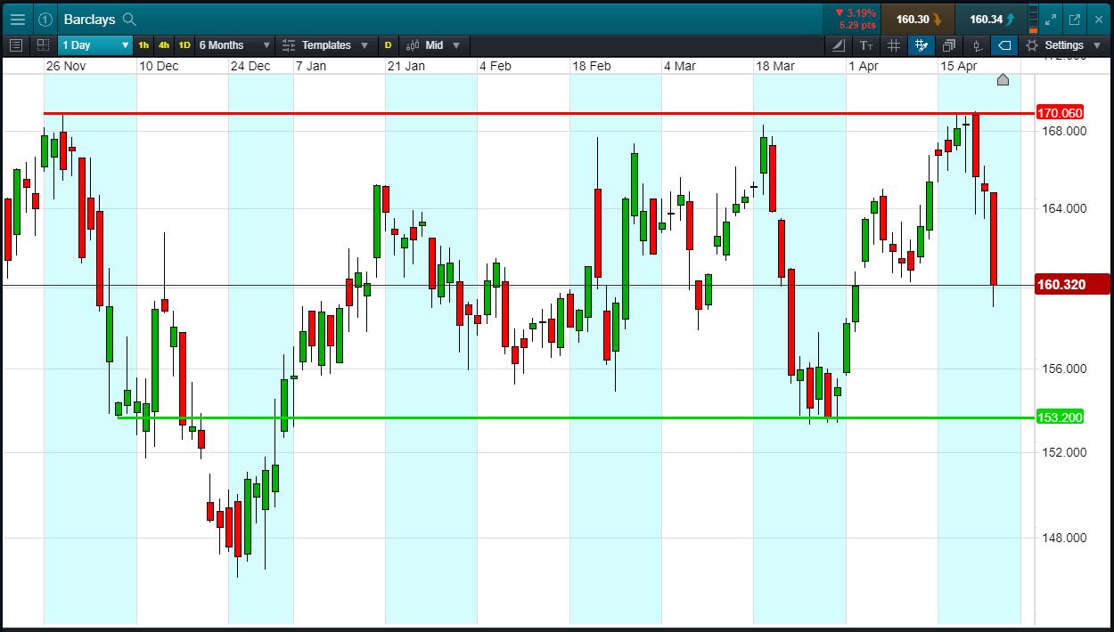Screen dimensions: 1114x632
Task: Expand the Settings dropdown arrow
Action: click(x=1096, y=45)
